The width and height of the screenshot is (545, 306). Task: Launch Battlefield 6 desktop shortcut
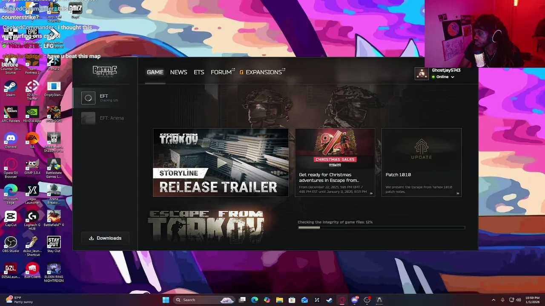tap(54, 218)
